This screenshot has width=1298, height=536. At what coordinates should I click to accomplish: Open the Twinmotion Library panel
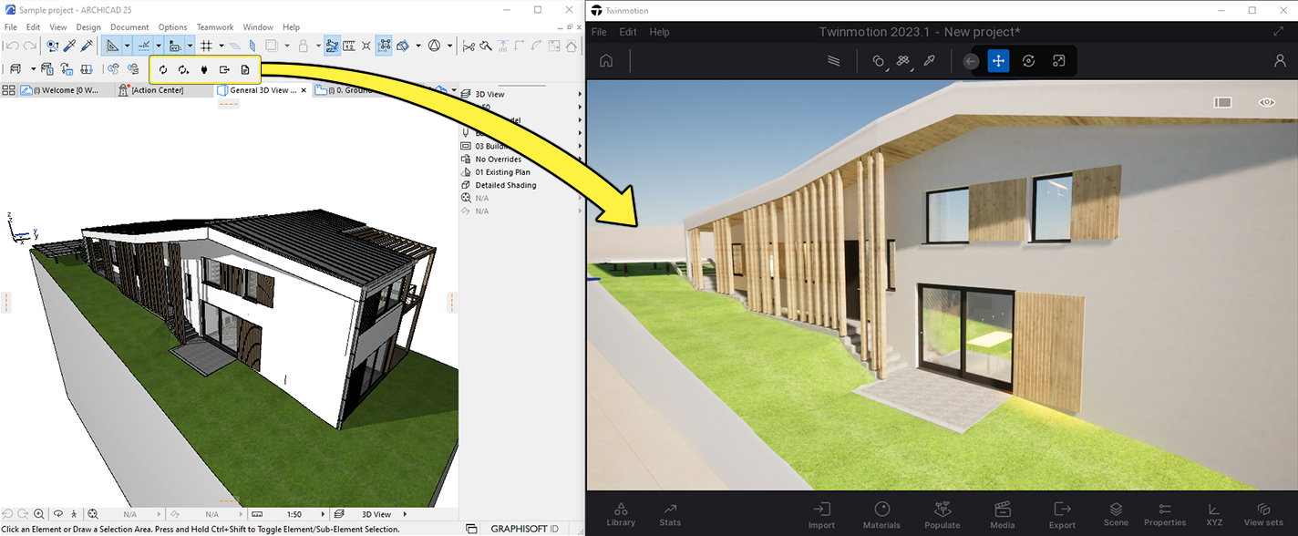621,514
